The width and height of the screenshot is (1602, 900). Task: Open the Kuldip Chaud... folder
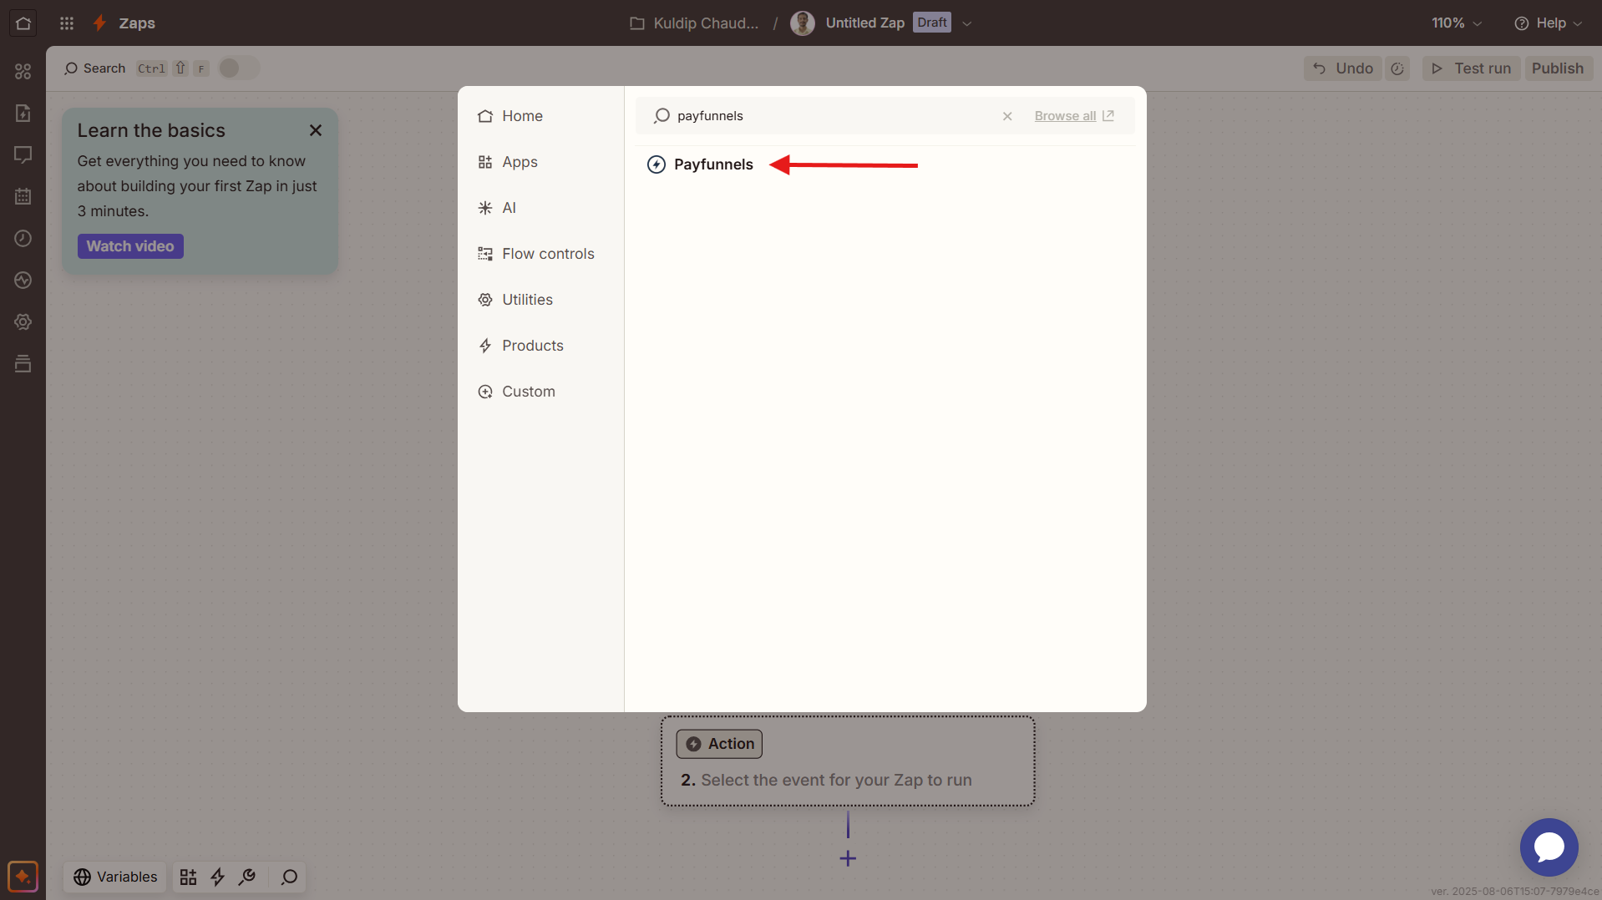pyautogui.click(x=694, y=23)
